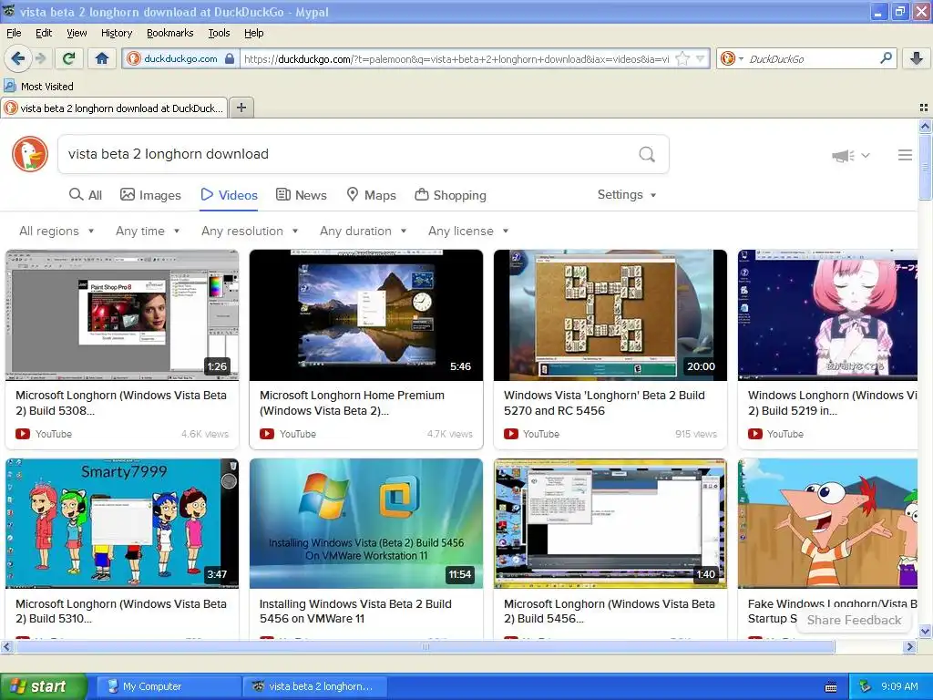Select the Videos results tab

click(x=229, y=195)
